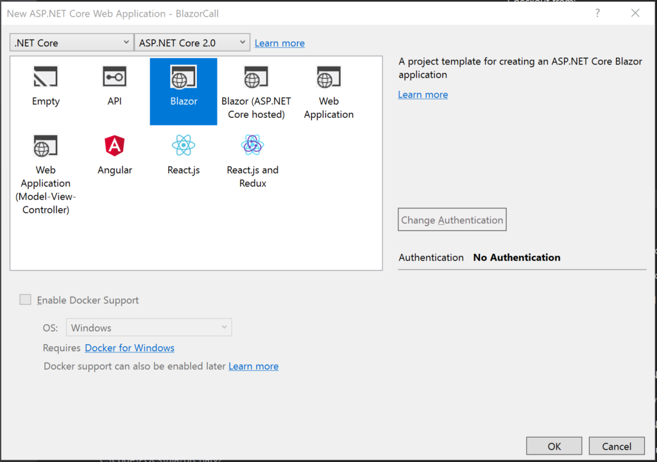The height and width of the screenshot is (462, 657).
Task: Open the OS Windows dropdown
Action: (148, 327)
